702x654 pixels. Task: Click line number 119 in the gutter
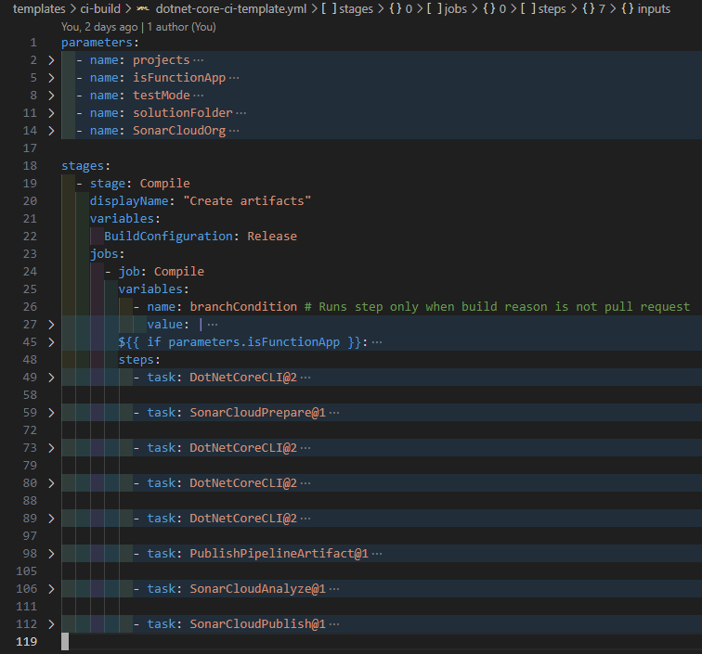pos(27,642)
